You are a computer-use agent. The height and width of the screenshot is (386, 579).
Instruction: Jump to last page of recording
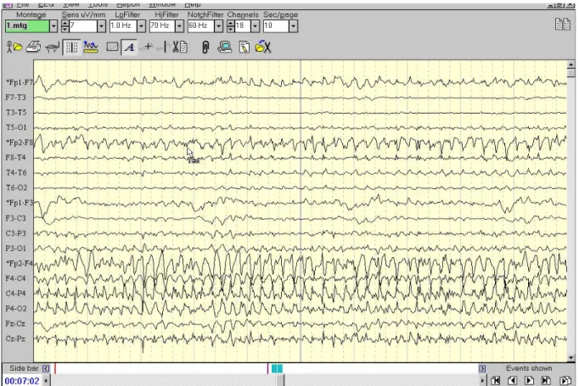point(546,380)
